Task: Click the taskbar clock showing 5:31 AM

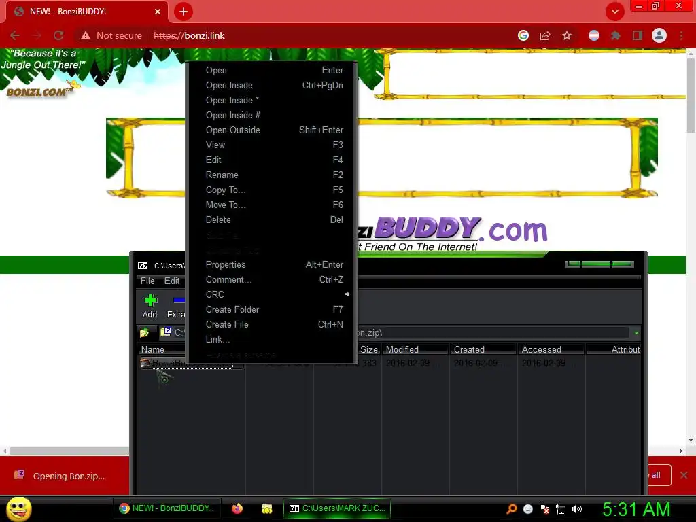Action: click(636, 509)
